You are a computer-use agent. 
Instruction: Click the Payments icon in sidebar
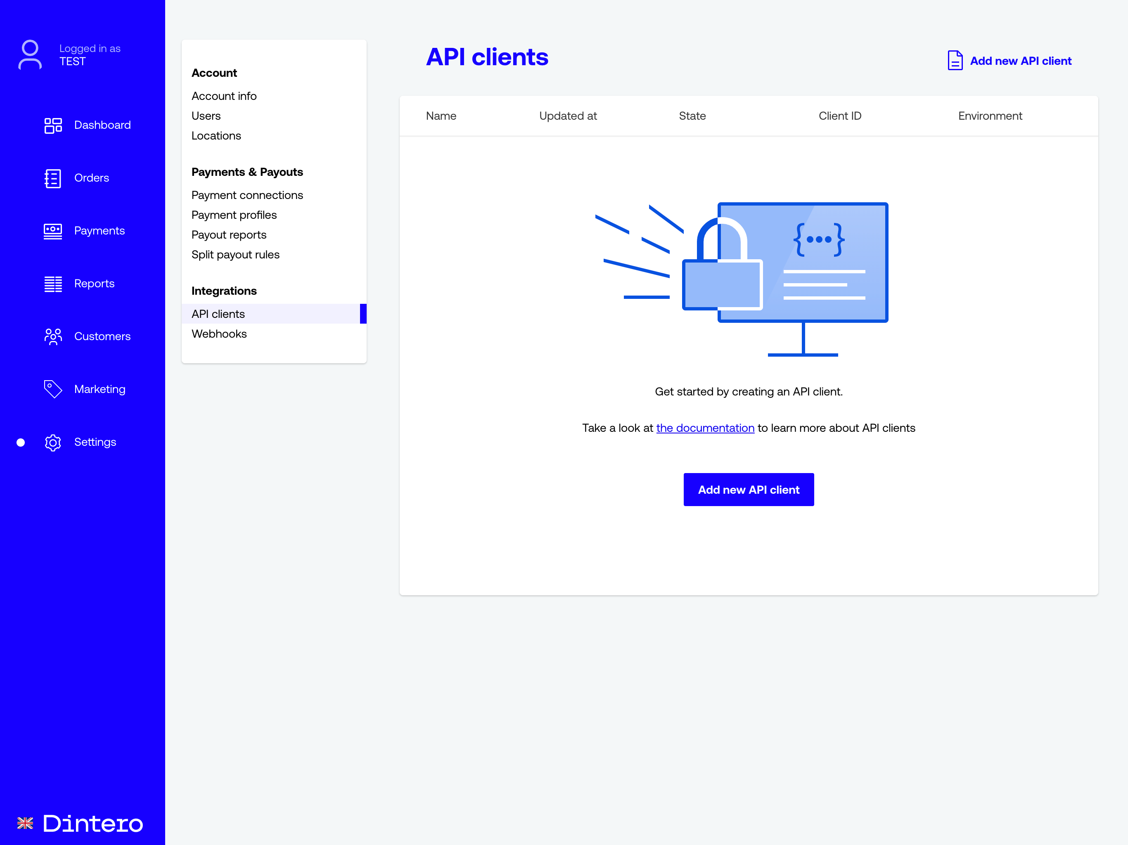tap(52, 231)
